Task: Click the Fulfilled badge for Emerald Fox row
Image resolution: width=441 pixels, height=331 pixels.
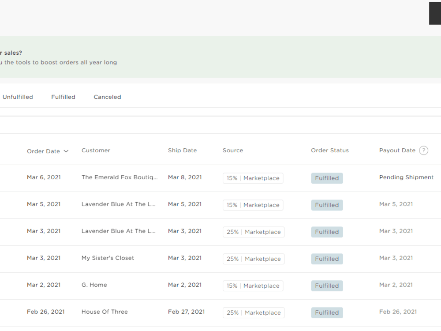Action: click(327, 178)
